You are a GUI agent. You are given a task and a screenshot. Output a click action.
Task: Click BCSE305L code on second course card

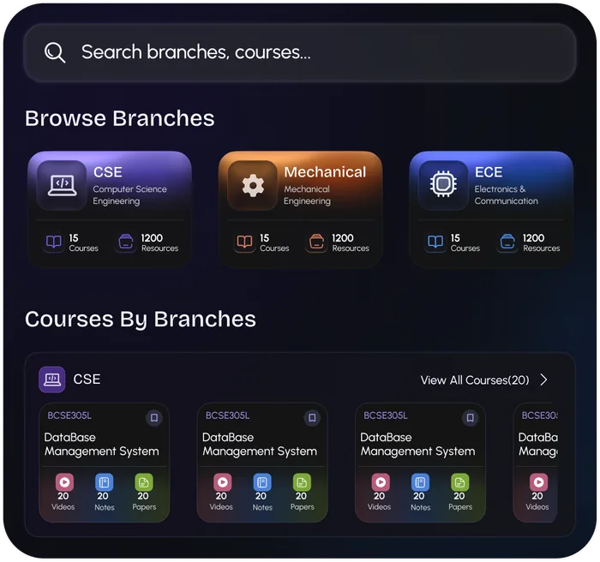227,416
